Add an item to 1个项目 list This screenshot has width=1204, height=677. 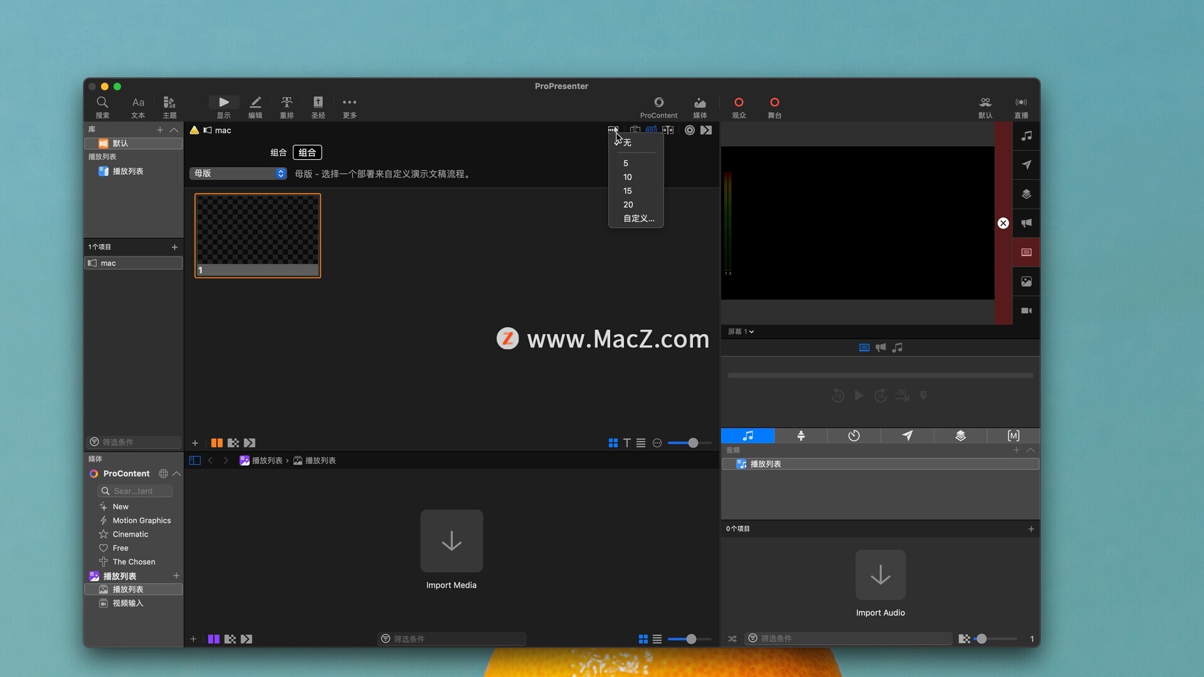pos(174,247)
